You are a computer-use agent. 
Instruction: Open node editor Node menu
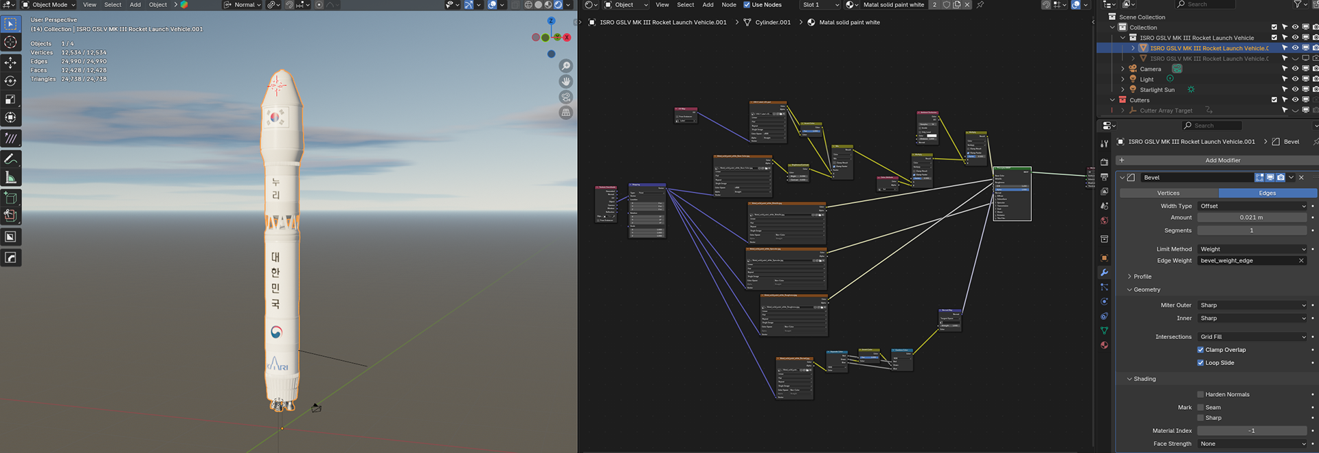pyautogui.click(x=729, y=5)
